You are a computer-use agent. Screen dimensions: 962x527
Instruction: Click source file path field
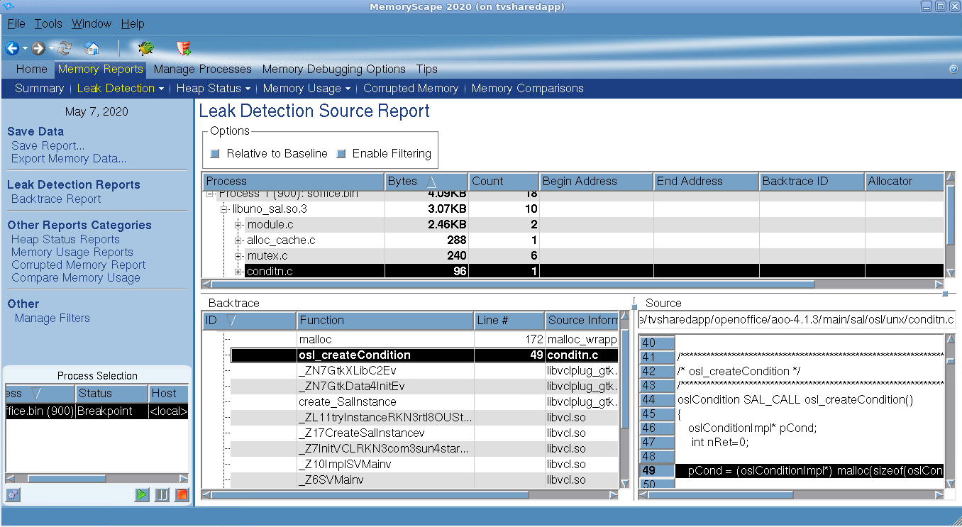[x=796, y=320]
